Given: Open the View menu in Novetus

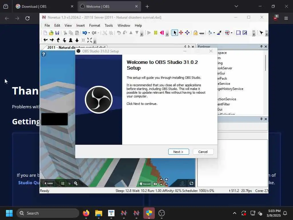Looking at the screenshot, I should tap(68, 25).
